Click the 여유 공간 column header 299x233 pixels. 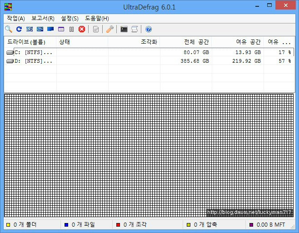click(238, 42)
